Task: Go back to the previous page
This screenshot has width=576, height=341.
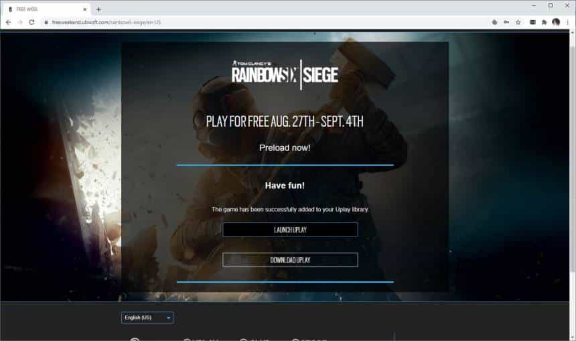Action: (8, 22)
